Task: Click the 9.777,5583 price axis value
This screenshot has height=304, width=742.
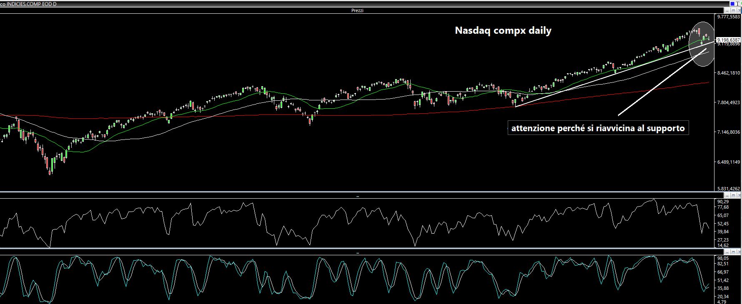Action: click(x=728, y=17)
